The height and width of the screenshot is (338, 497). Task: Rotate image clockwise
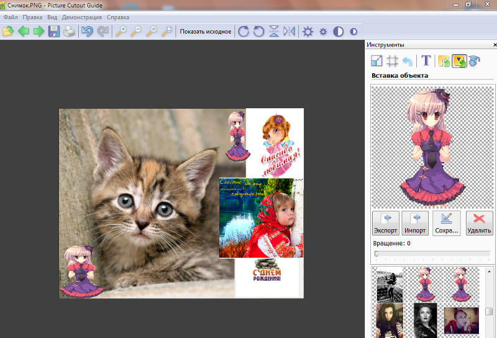(243, 32)
